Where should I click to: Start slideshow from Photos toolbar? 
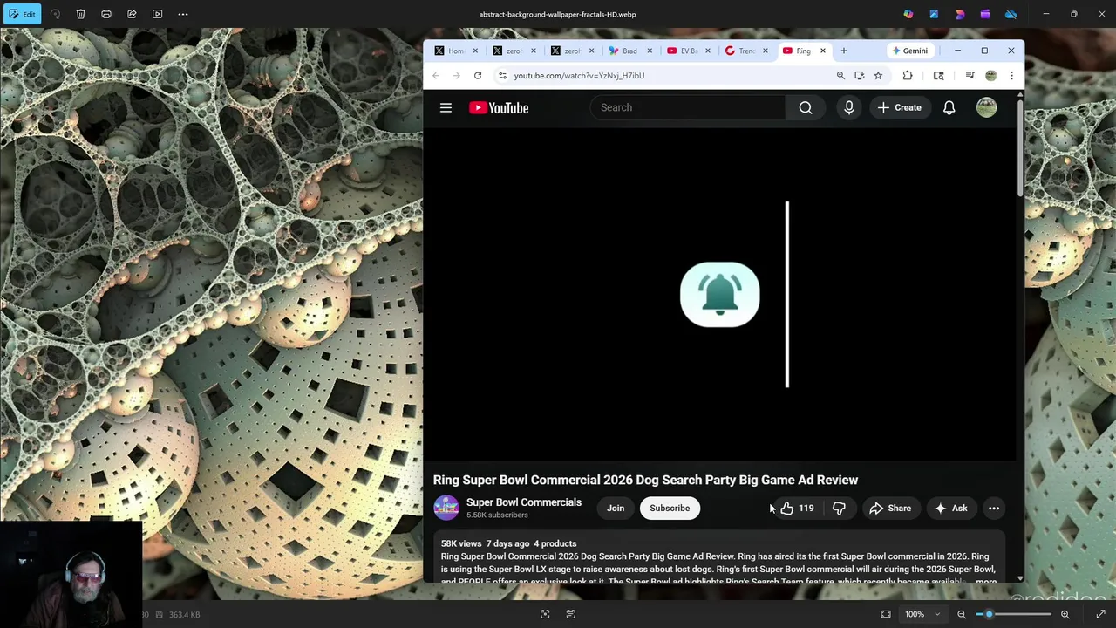(158, 14)
